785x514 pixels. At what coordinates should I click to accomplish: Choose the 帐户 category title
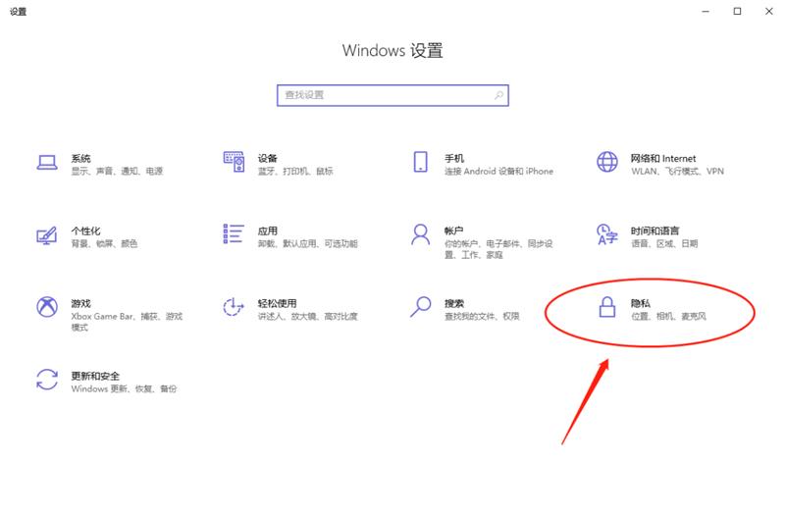(x=453, y=231)
